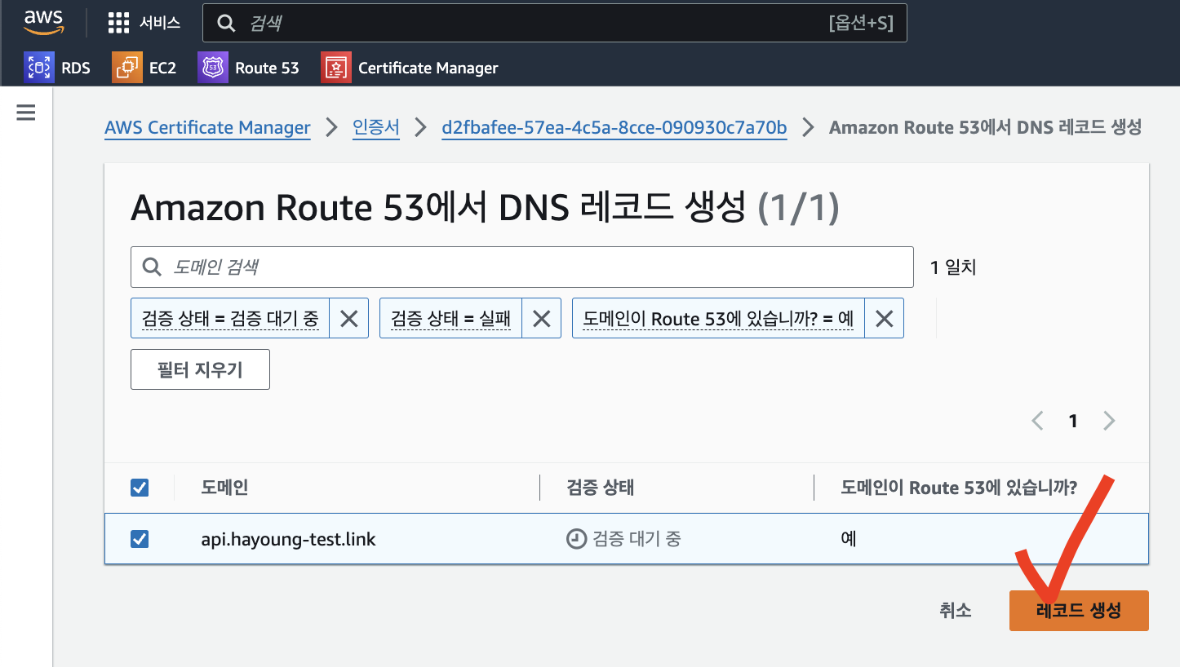Viewport: 1180px width, 667px height.
Task: Toggle the select-all header checkbox
Action: [140, 488]
